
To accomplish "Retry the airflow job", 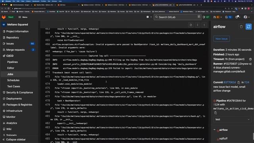I will coord(249,27).
